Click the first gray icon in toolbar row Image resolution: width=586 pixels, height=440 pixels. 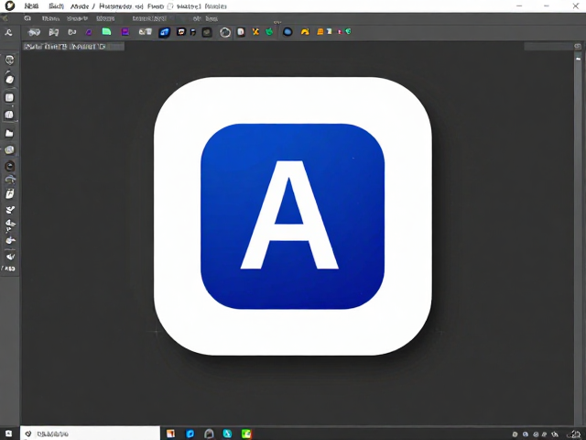pyautogui.click(x=34, y=32)
